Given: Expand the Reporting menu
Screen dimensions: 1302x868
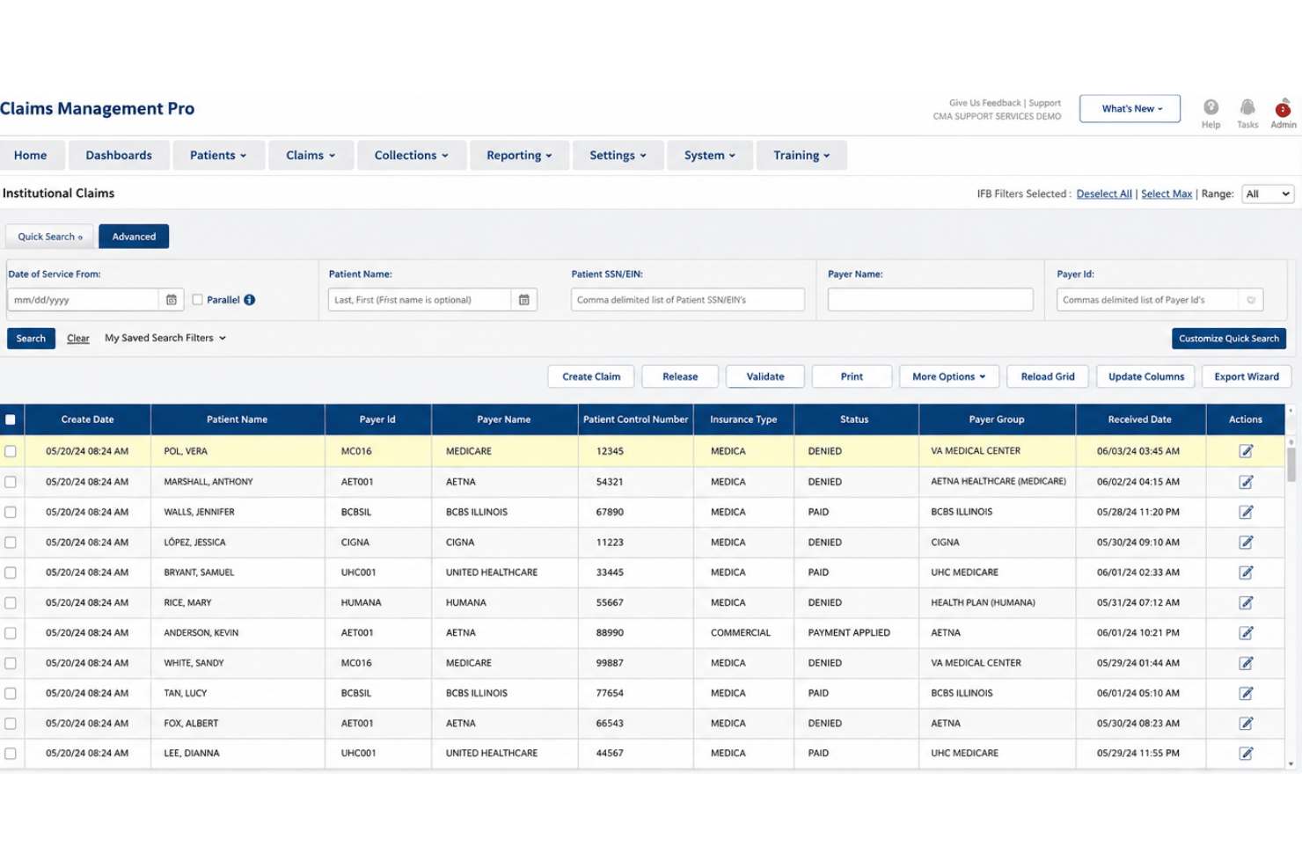Looking at the screenshot, I should (519, 155).
